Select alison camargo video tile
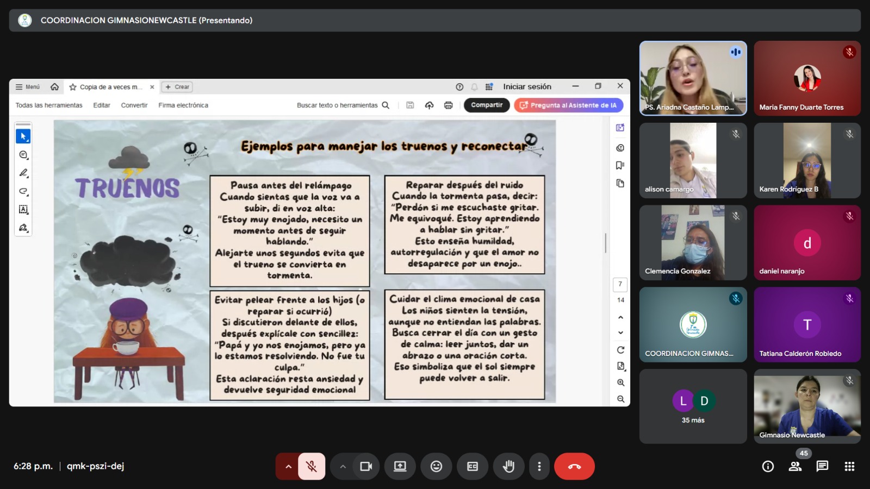This screenshot has width=870, height=489. click(x=693, y=160)
